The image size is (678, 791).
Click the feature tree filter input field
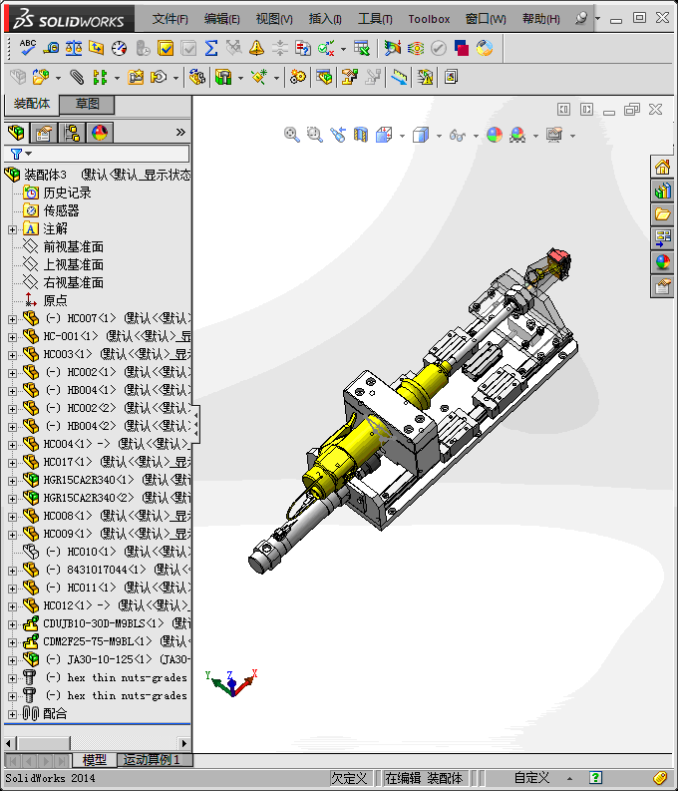tap(97, 154)
